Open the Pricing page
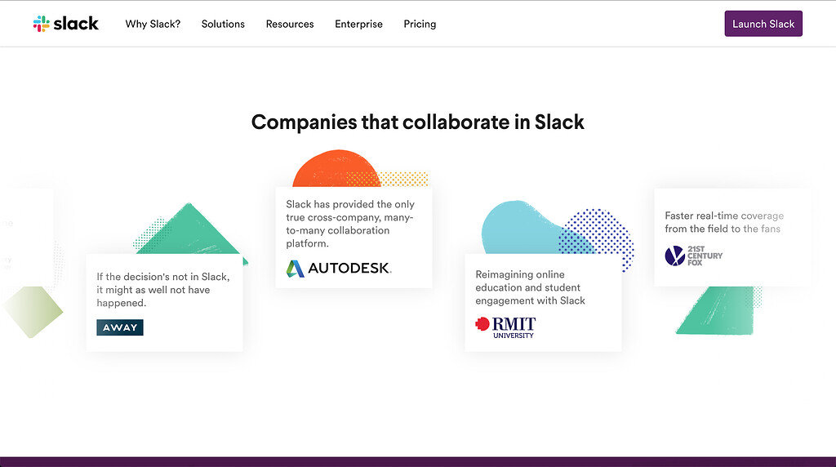836x467 pixels. pyautogui.click(x=420, y=24)
